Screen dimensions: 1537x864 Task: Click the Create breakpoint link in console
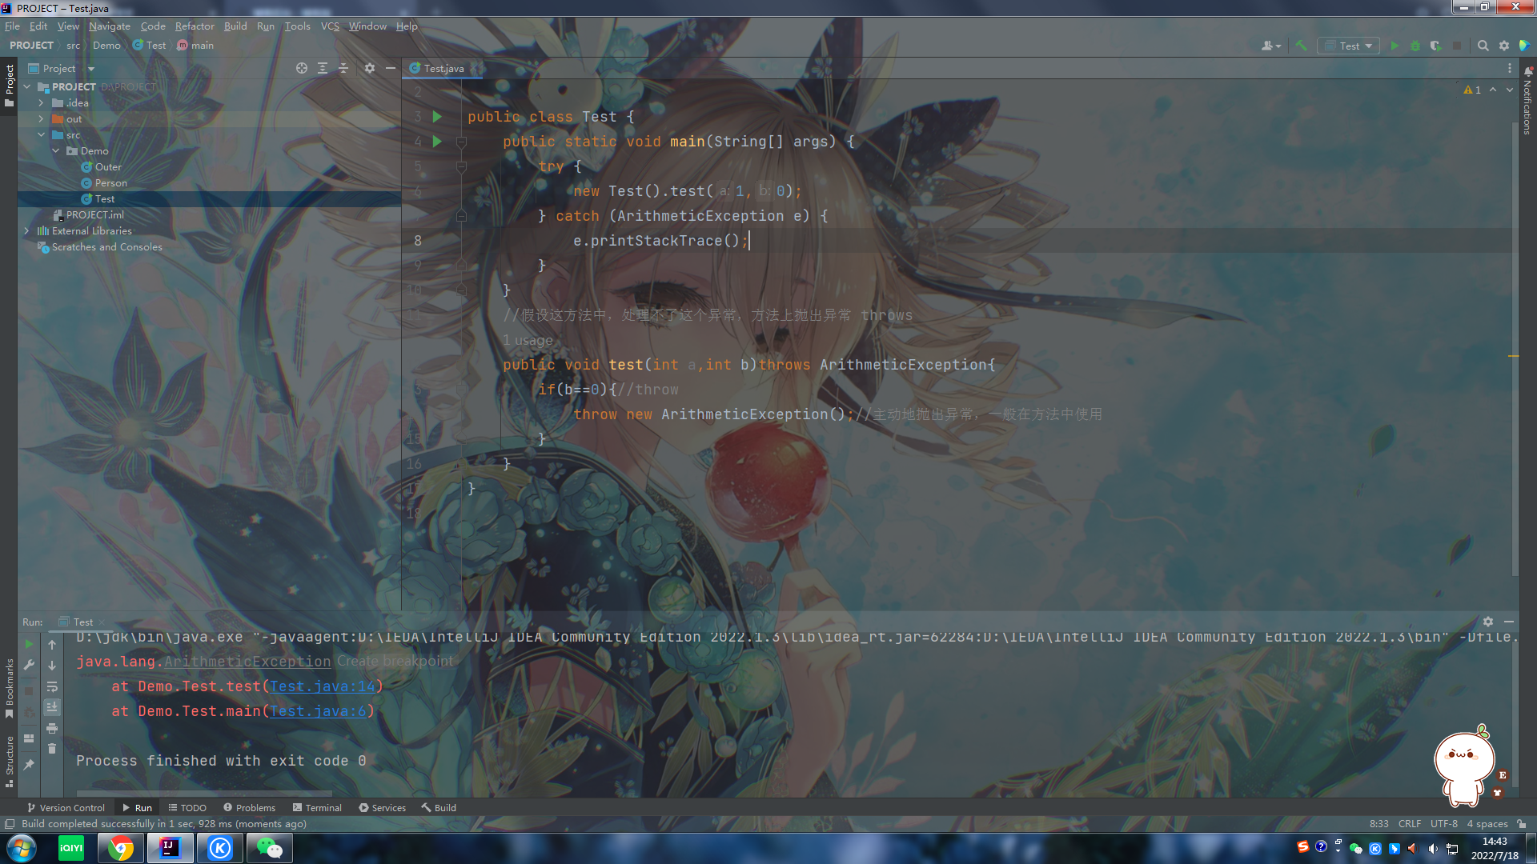(x=395, y=662)
